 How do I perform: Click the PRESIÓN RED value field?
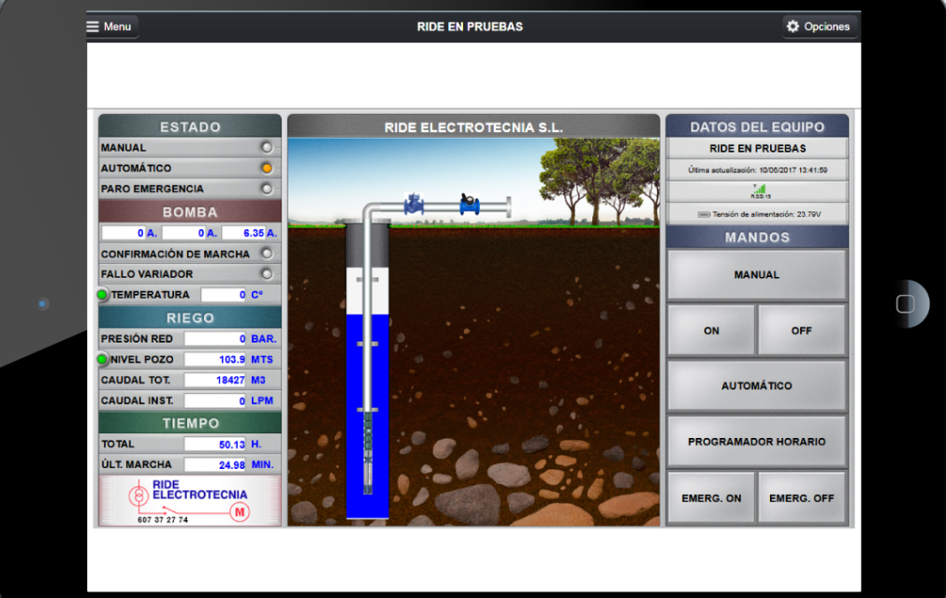pos(215,339)
